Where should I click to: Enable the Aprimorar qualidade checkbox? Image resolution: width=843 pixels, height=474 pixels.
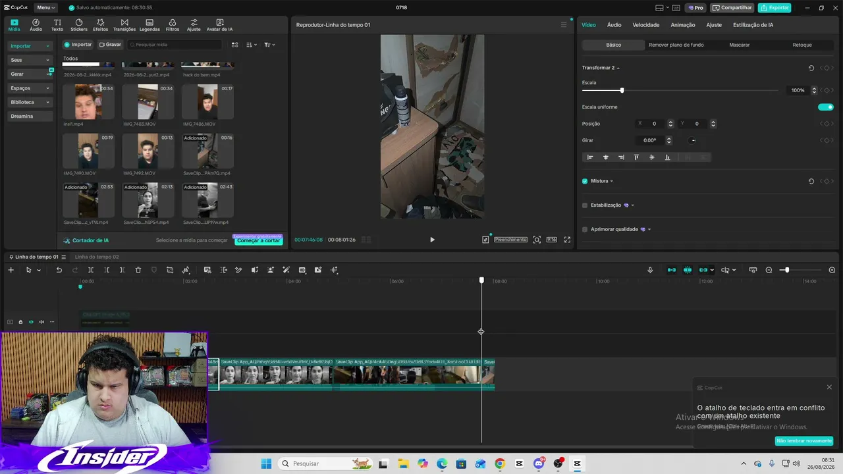coord(585,229)
